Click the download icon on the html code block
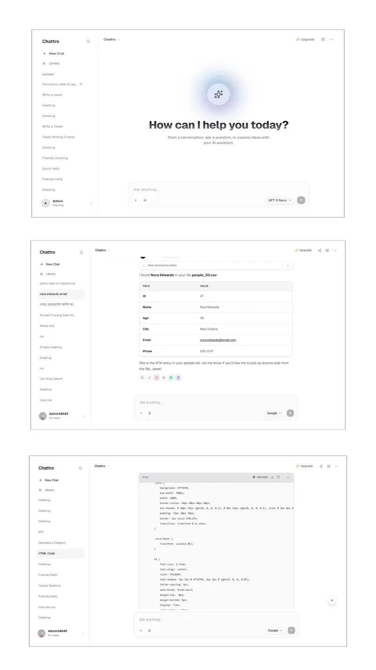The height and width of the screenshot is (670, 376). coord(272,477)
